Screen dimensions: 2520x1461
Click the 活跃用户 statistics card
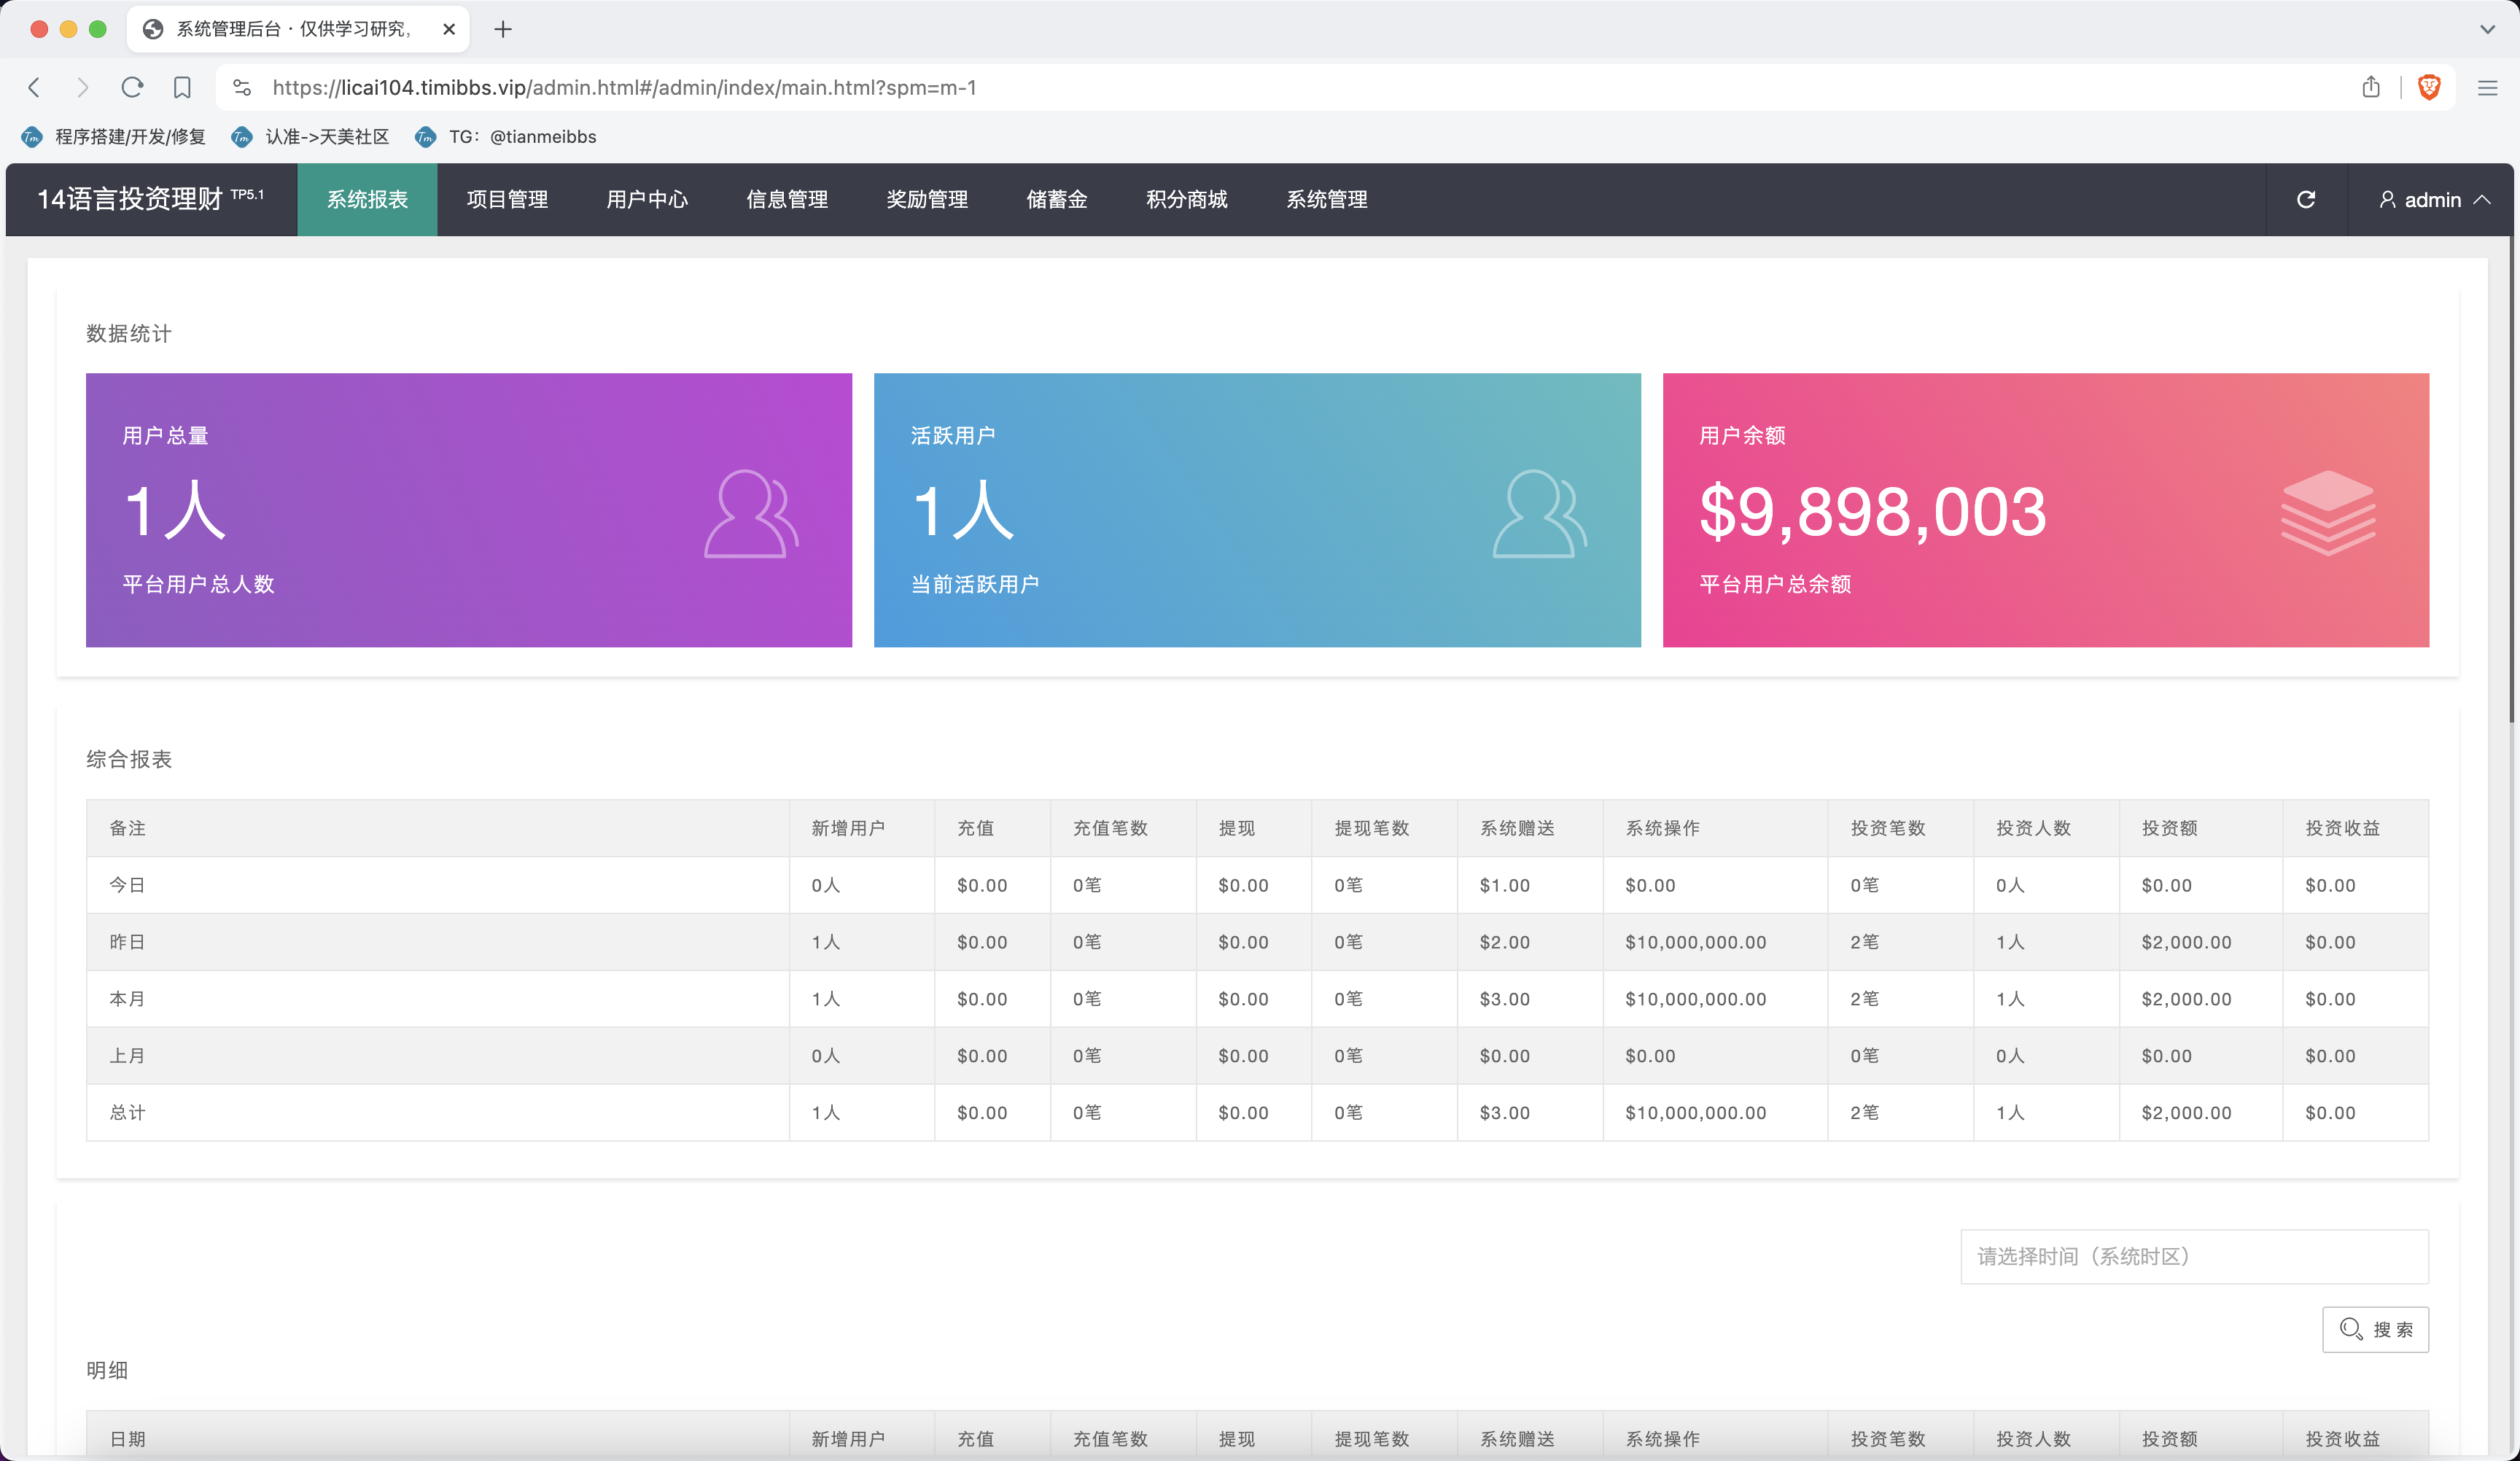click(x=1257, y=510)
